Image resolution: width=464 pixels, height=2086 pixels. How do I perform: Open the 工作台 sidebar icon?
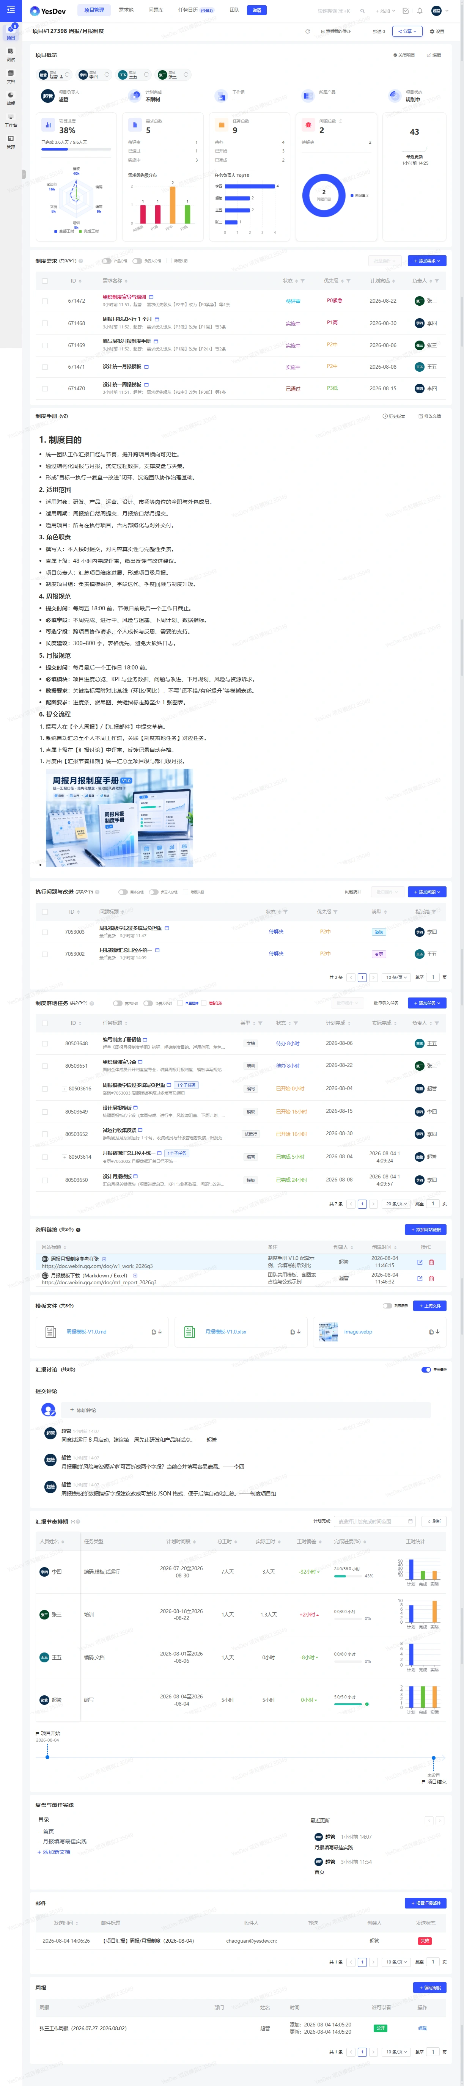click(x=11, y=119)
